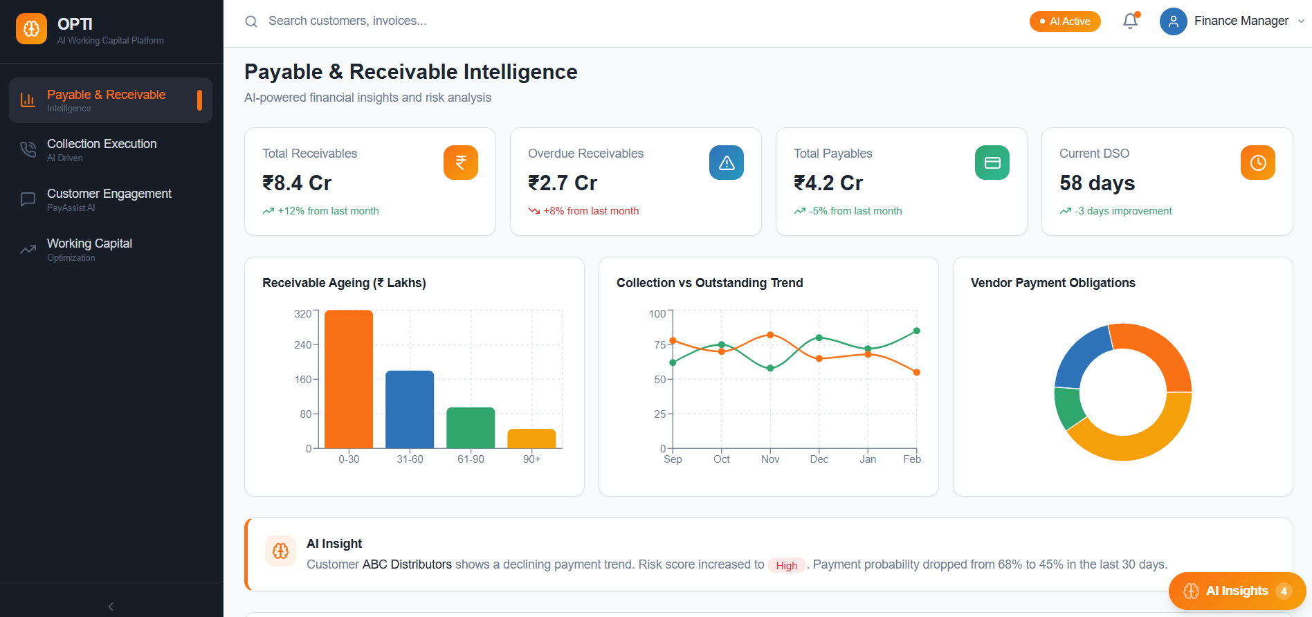Open Payable & Receivable Intelligence menu
The height and width of the screenshot is (617, 1312).
click(x=111, y=100)
